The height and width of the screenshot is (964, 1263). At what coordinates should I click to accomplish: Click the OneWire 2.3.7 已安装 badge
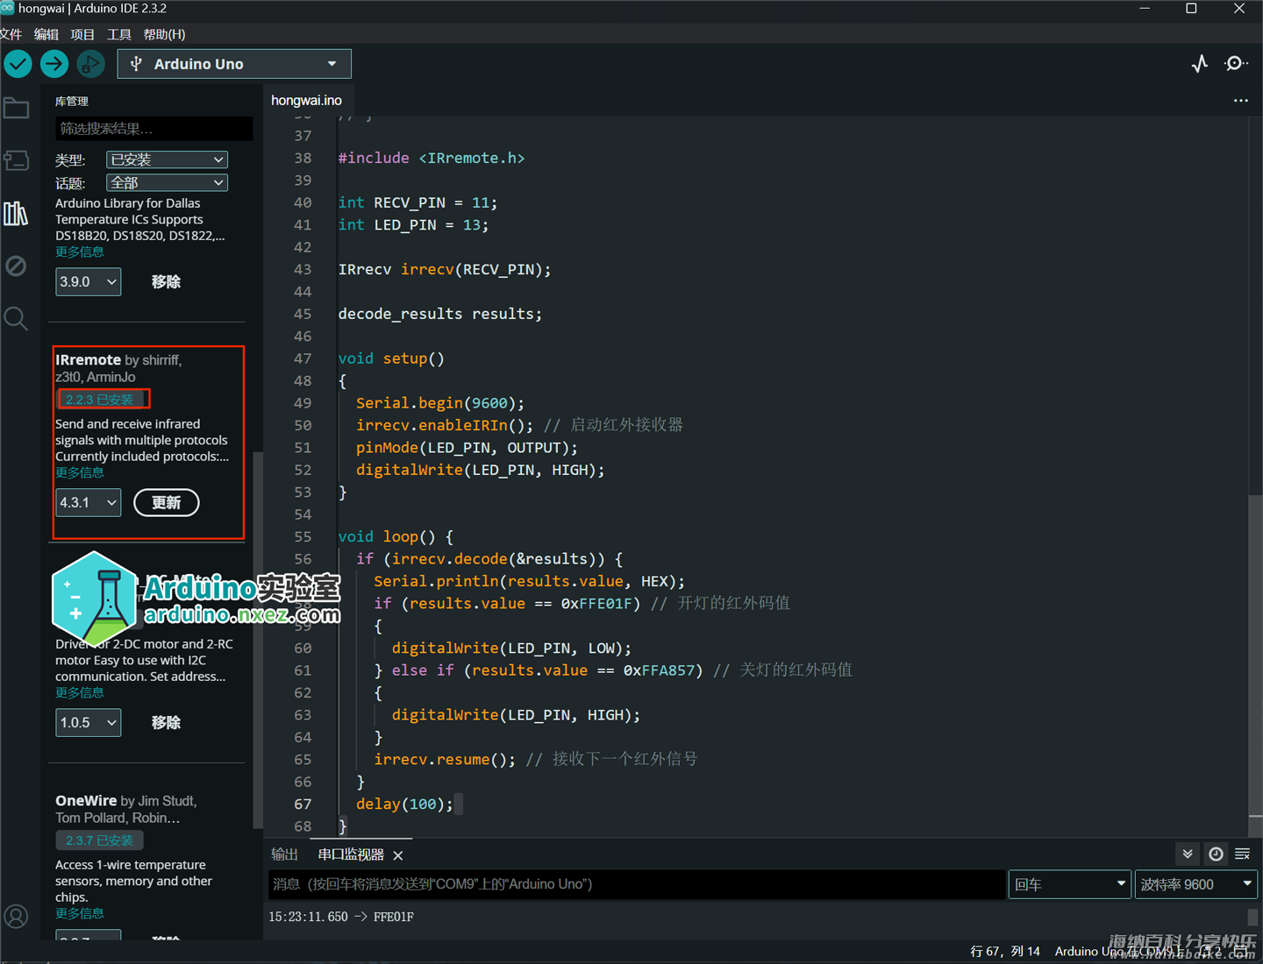pos(99,840)
